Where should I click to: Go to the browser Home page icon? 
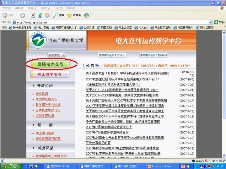click(x=47, y=15)
